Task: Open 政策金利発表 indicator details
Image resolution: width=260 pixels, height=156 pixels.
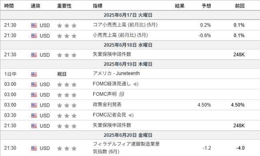Action: click(x=107, y=105)
